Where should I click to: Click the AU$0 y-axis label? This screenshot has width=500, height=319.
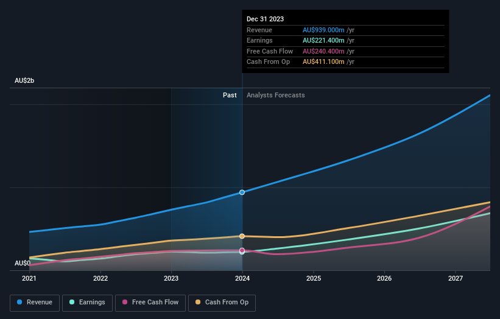(23, 263)
